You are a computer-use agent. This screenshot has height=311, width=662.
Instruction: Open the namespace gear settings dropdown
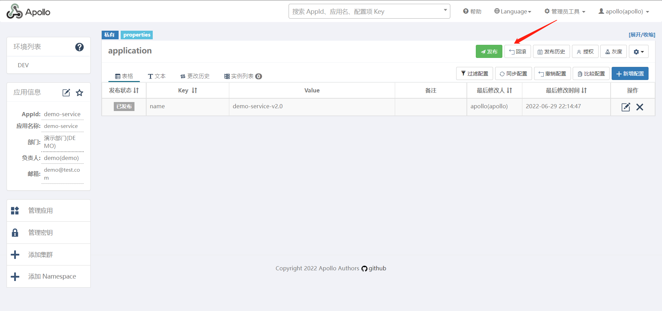pos(639,52)
